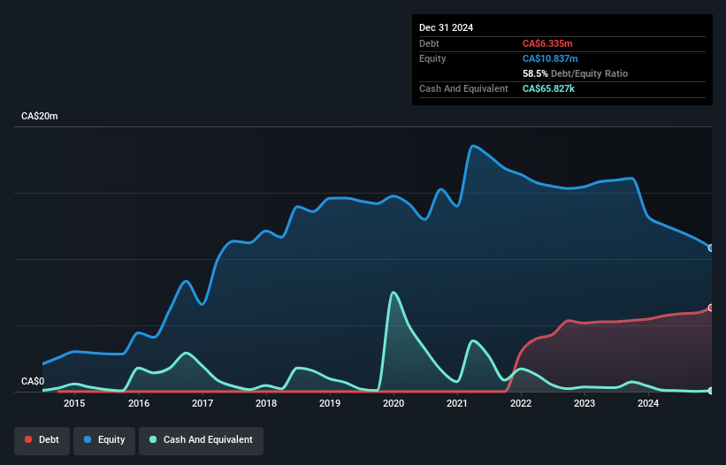
Task: Click the CA$10.837m equity value
Action: 550,58
